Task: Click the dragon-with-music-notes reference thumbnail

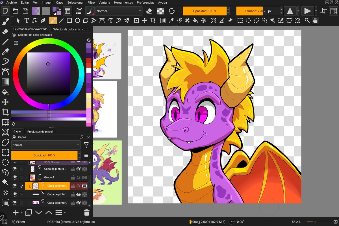Action: (x=107, y=56)
